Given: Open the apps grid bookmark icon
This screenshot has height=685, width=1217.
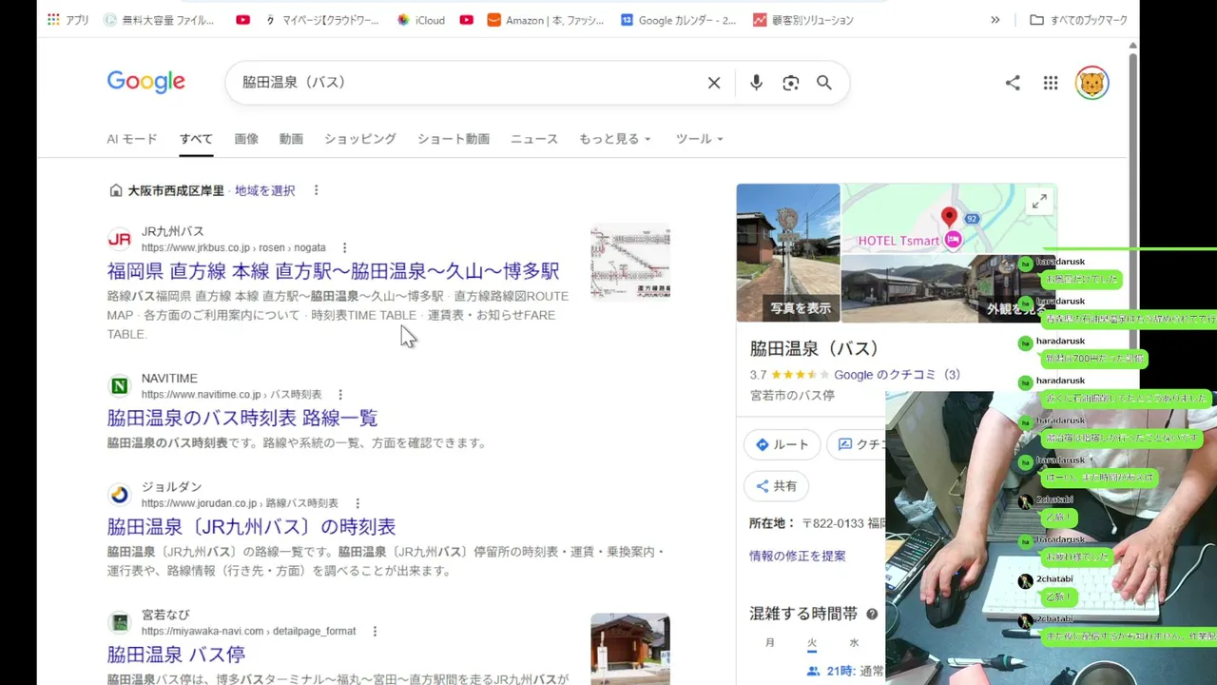Looking at the screenshot, I should 53,20.
